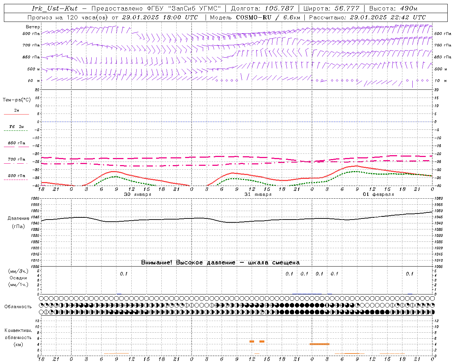Screen dimensions: 453x362
Task: Click the (мм/1ч.) precipitation unit label
Action: click(x=18, y=285)
